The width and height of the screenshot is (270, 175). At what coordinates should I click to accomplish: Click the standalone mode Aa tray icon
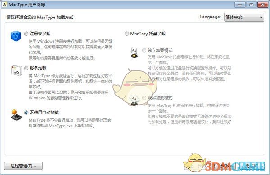(134, 52)
